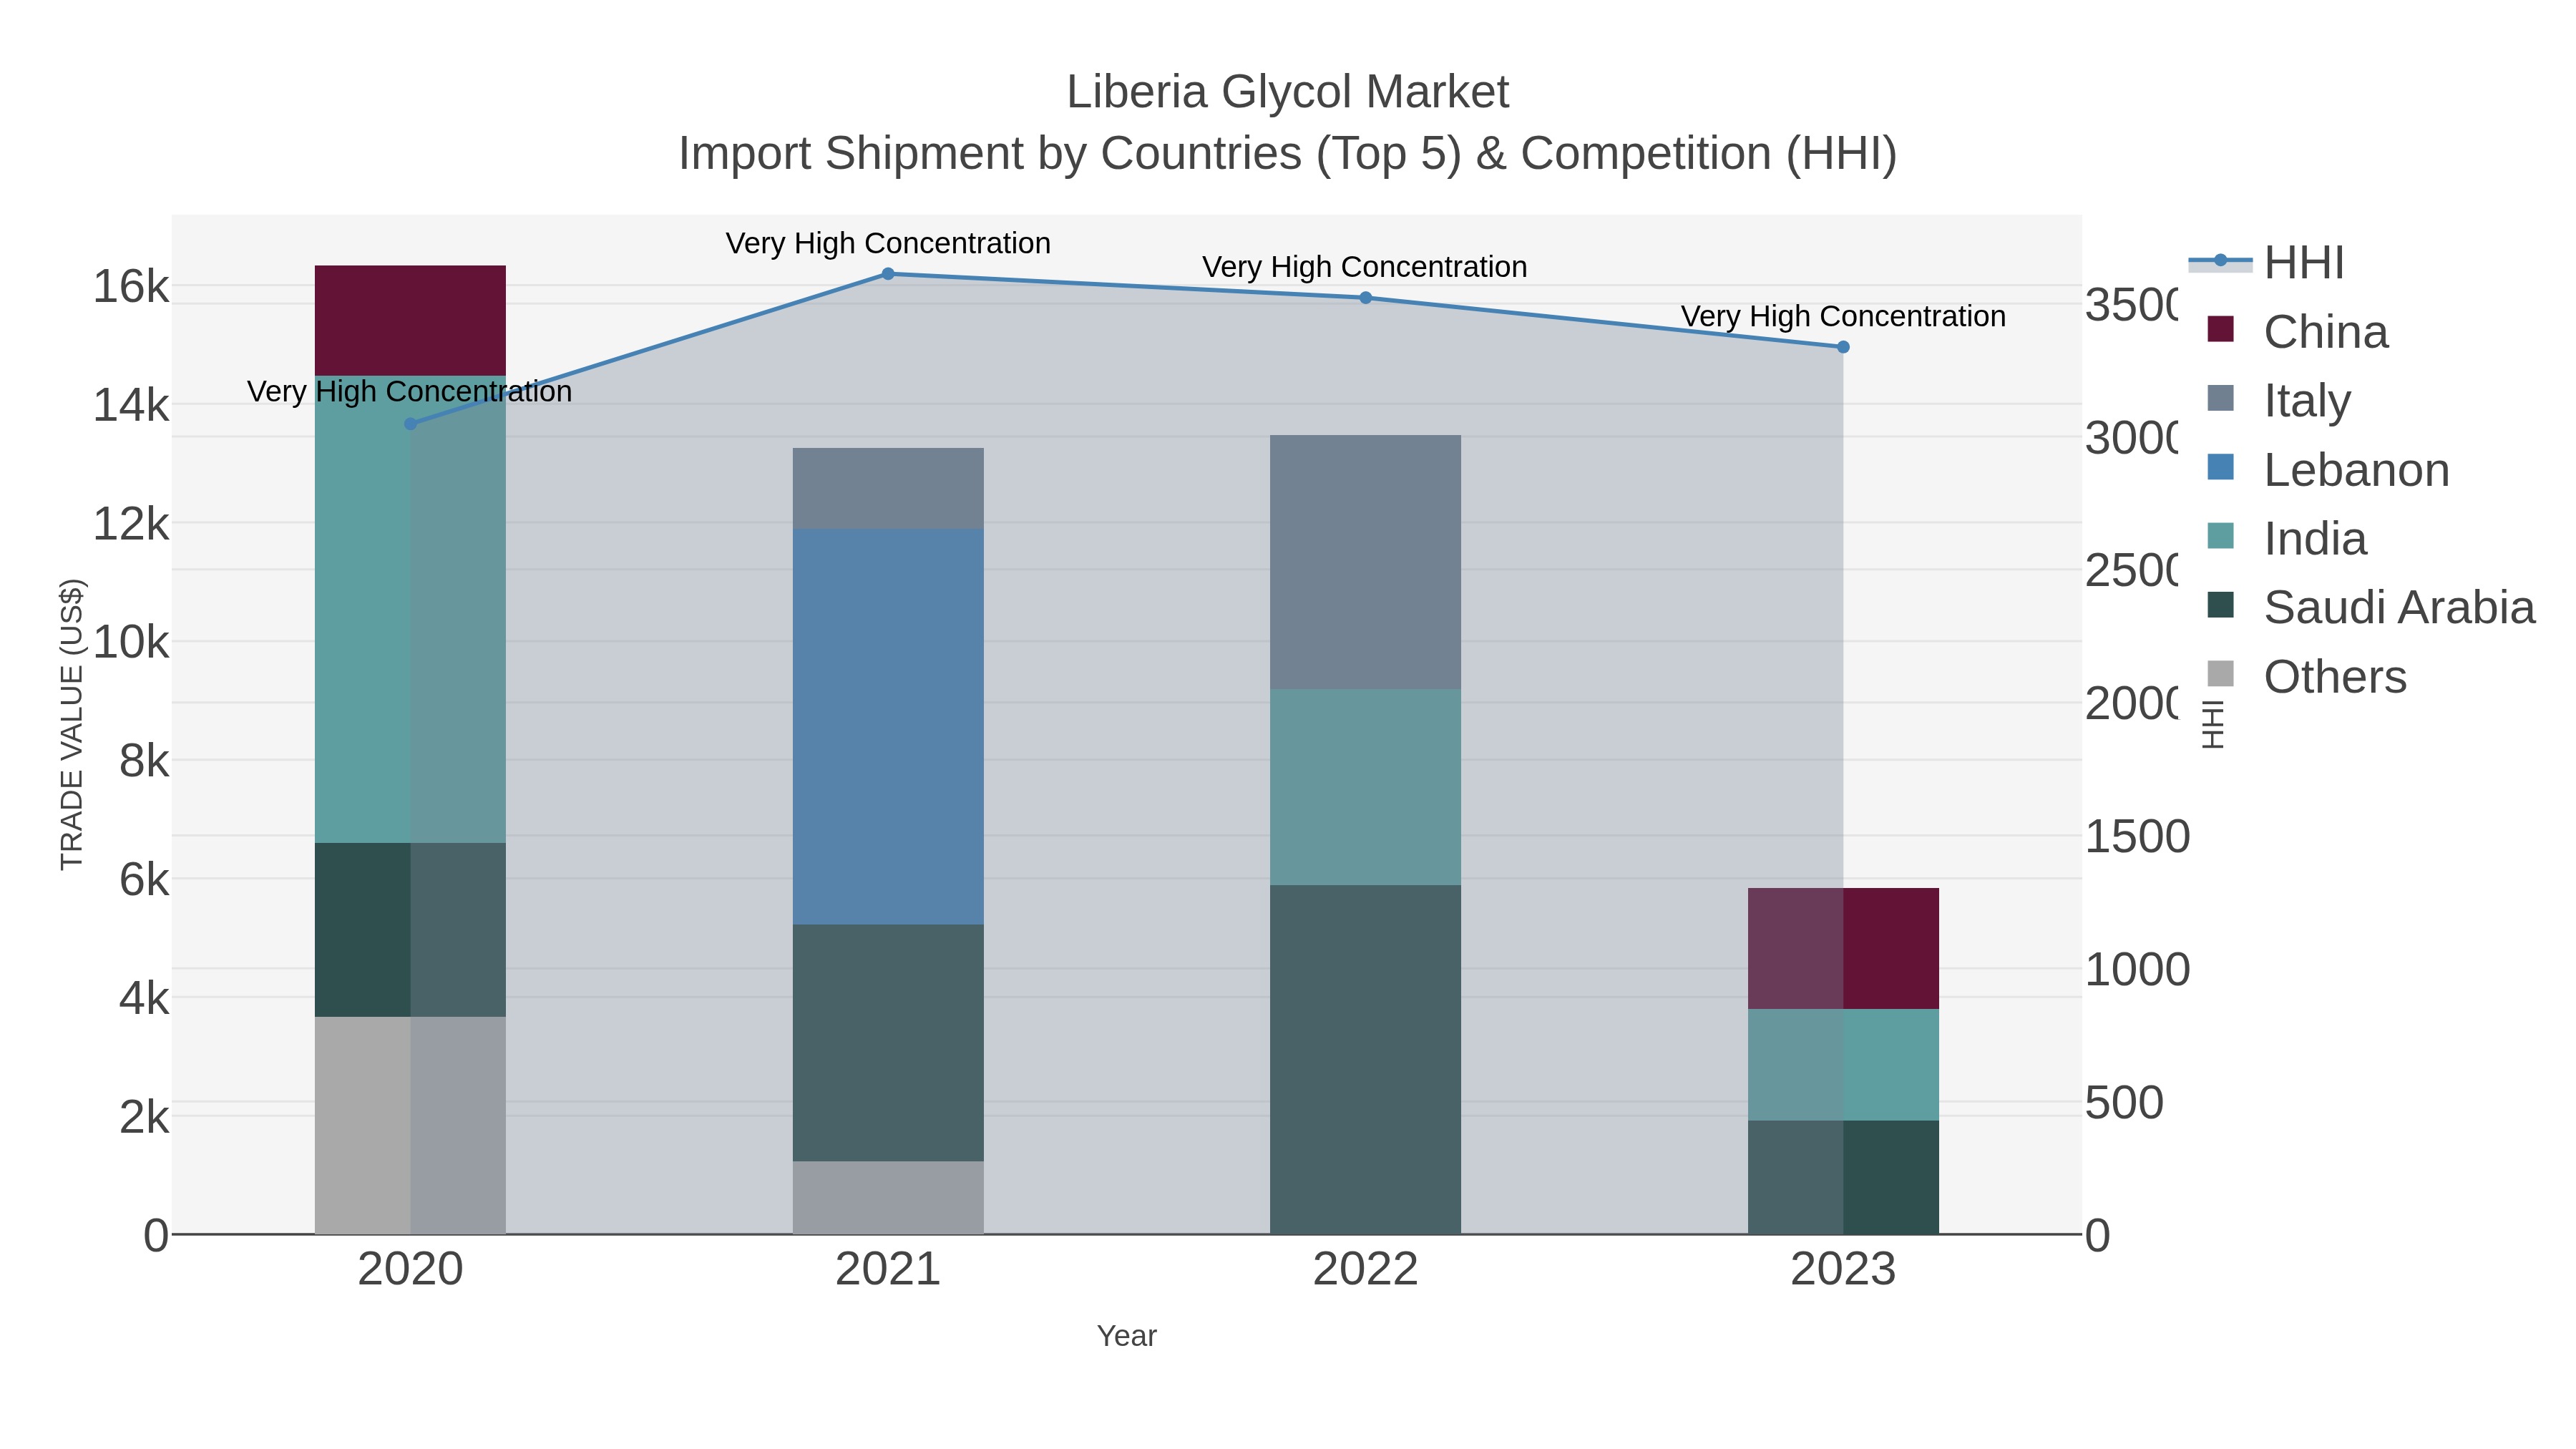2576x1449 pixels.
Task: Click the 2023 Very High Concentration annotation
Action: point(1843,316)
